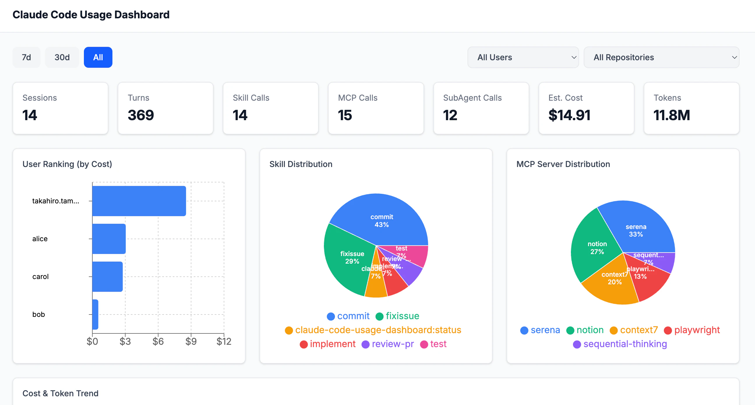Click the playwright legend dot

668,330
